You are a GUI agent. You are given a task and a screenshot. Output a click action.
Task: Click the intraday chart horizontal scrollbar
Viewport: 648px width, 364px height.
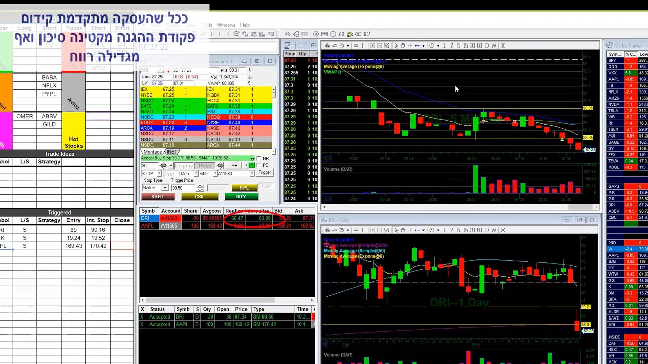point(461,207)
